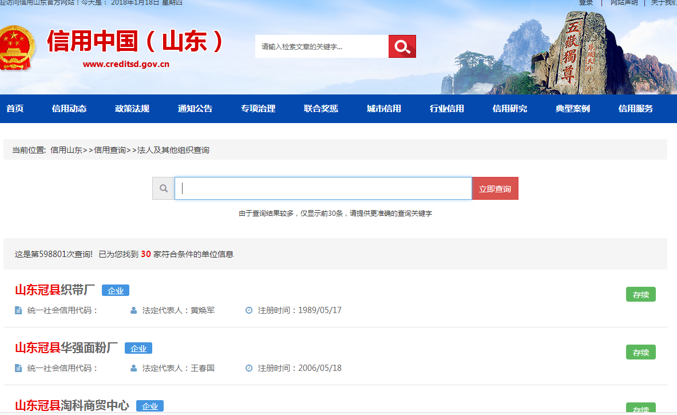Viewport: 677px width, 415px height.
Task: Click 统一社会信用代码 label in 织带厂 row
Action: click(62, 310)
